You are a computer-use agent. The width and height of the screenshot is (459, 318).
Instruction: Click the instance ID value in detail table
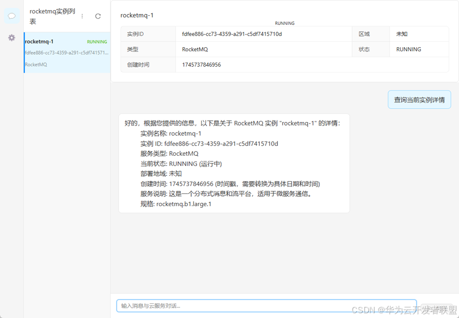[232, 34]
